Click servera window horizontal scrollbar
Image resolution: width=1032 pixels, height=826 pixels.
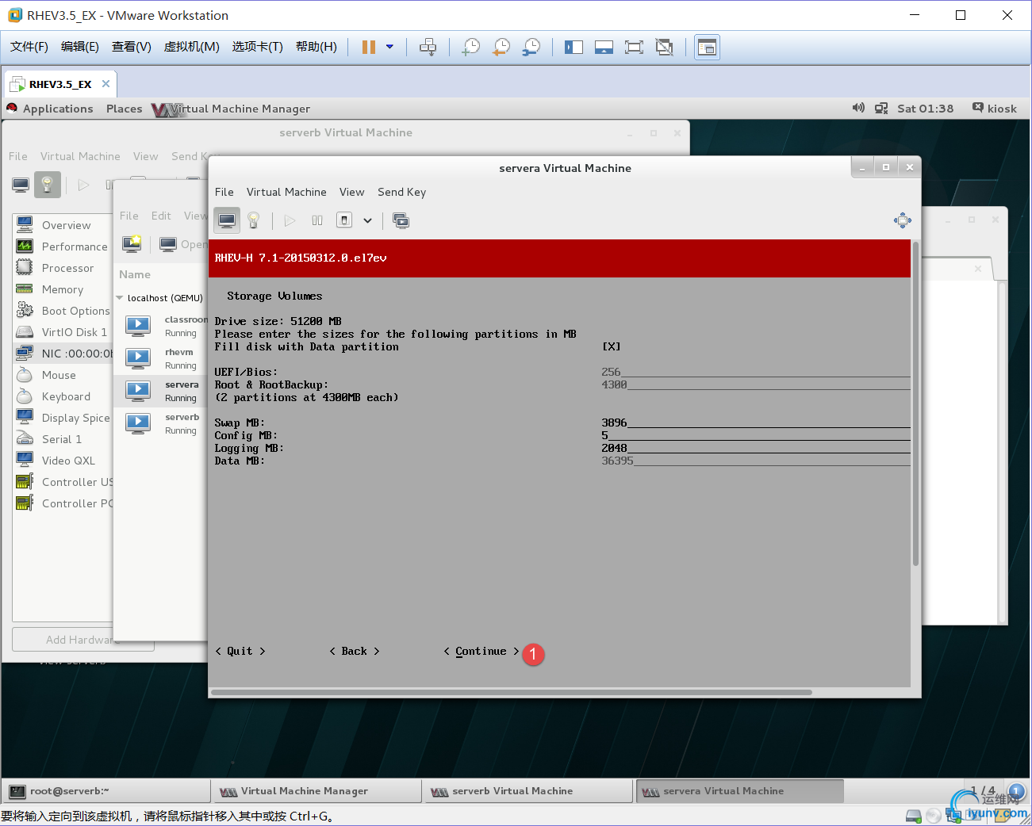coord(512,692)
